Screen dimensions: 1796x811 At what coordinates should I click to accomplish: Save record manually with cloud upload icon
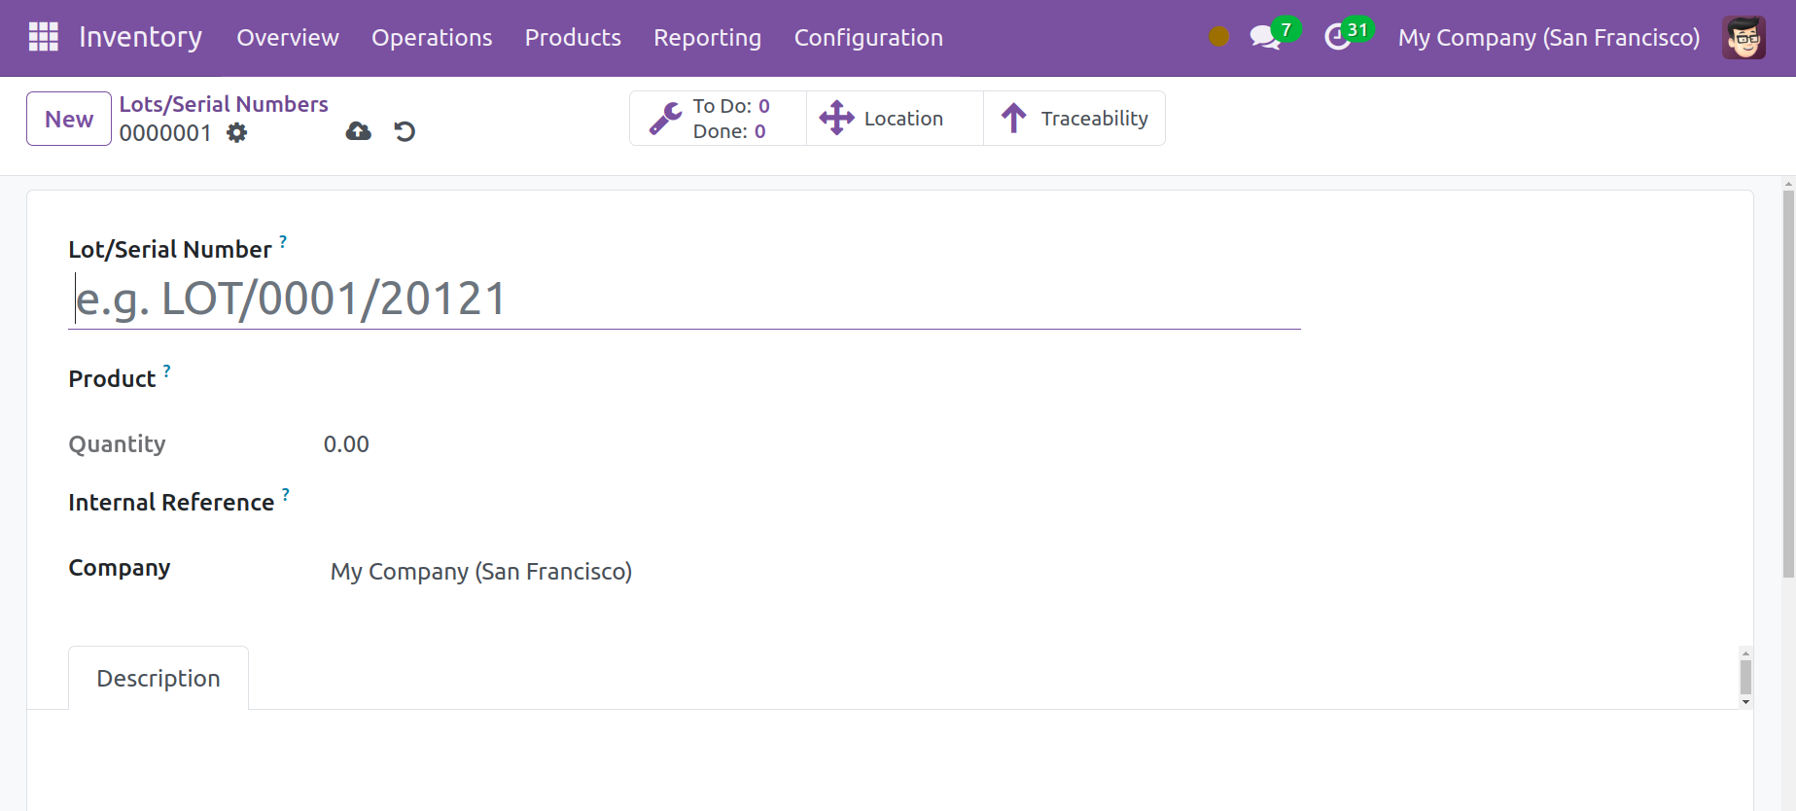(x=358, y=131)
